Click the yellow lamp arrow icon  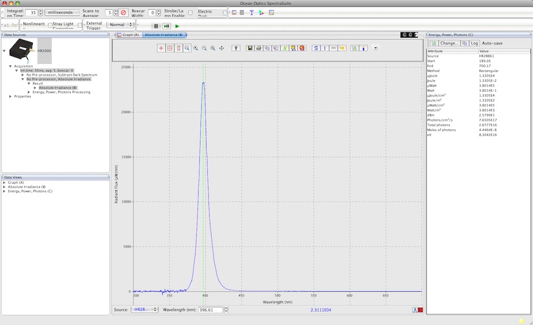click(x=342, y=48)
